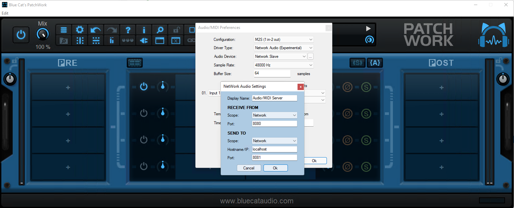Click the twin bars icon in toolbar
Image resolution: width=514 pixels, height=208 pixels.
[x=112, y=41]
